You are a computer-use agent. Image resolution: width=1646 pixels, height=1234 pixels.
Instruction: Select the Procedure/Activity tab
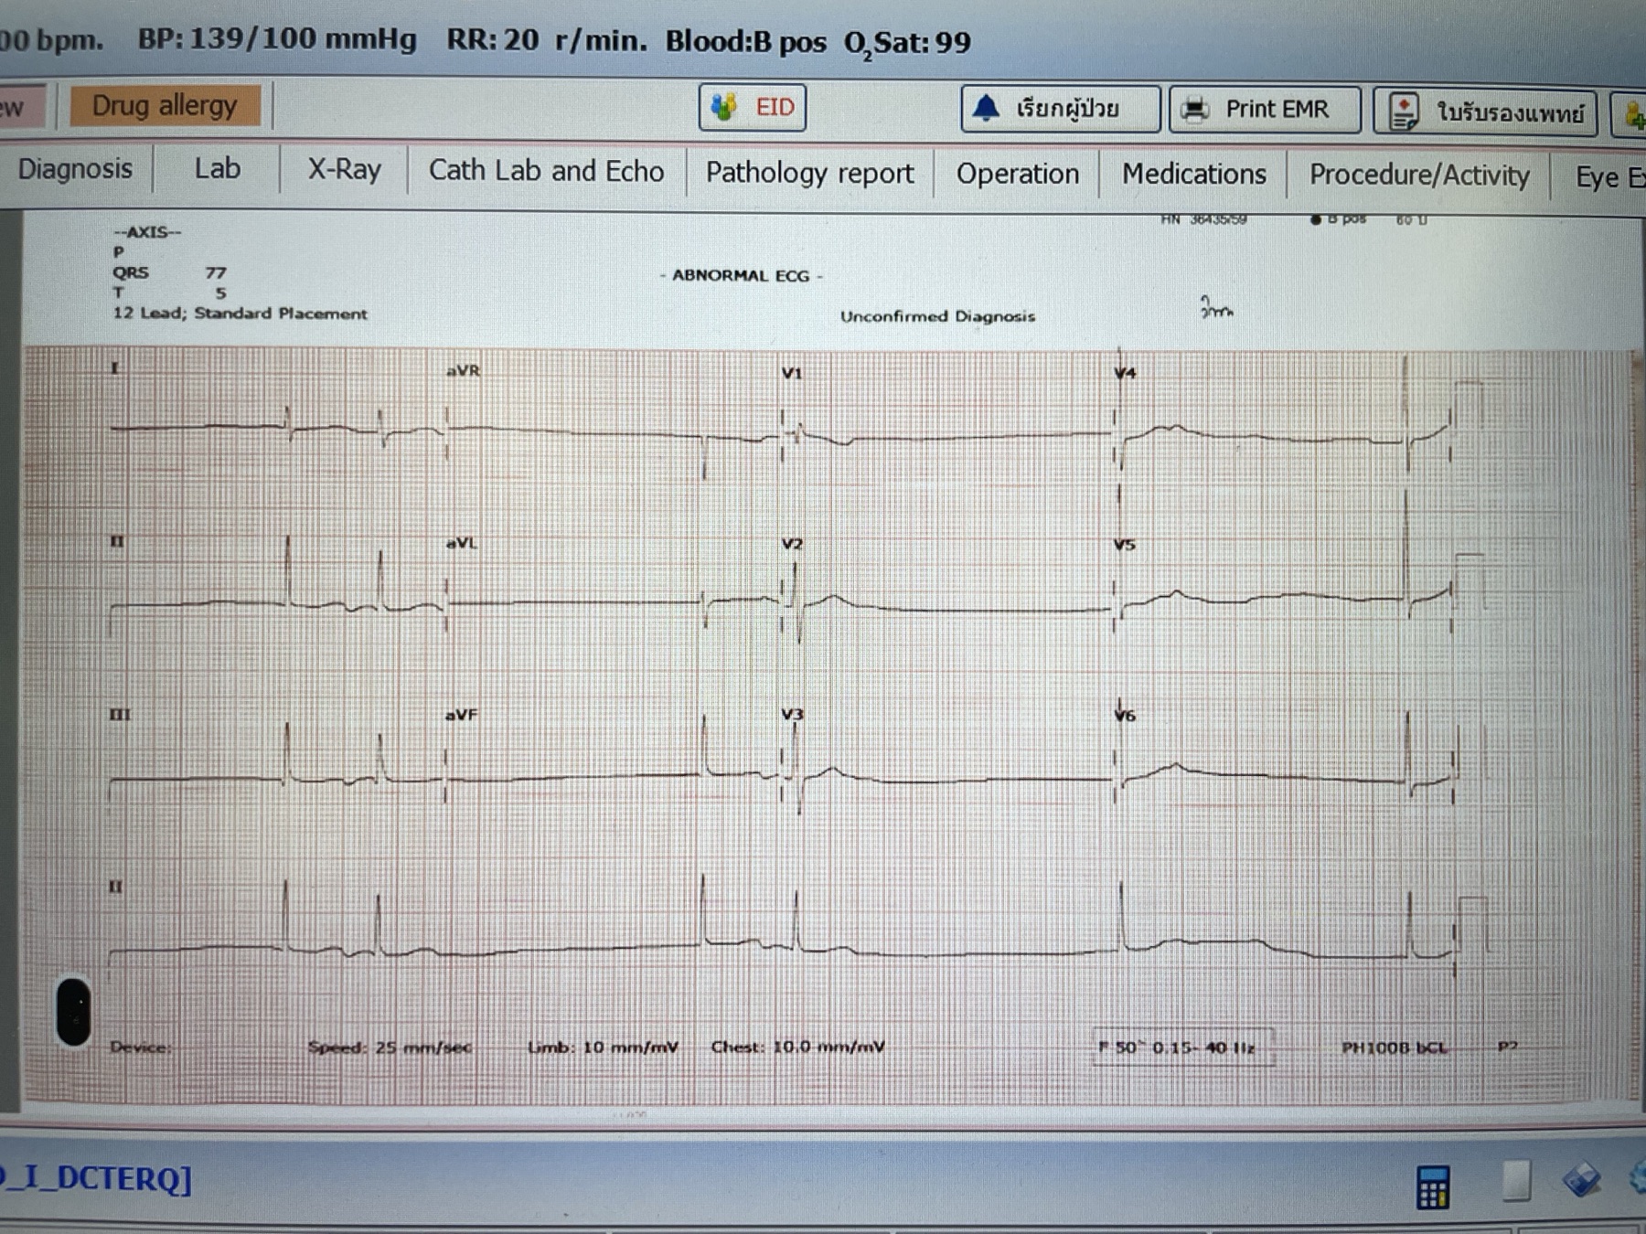tap(1418, 176)
